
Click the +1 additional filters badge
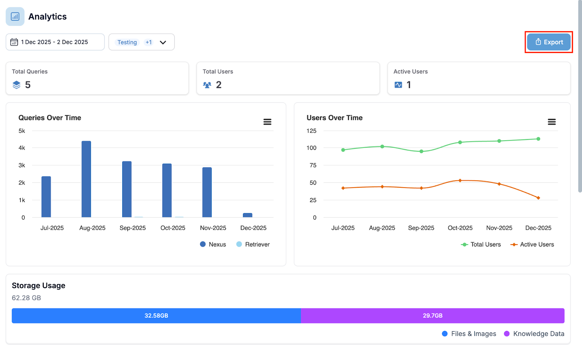pyautogui.click(x=148, y=43)
